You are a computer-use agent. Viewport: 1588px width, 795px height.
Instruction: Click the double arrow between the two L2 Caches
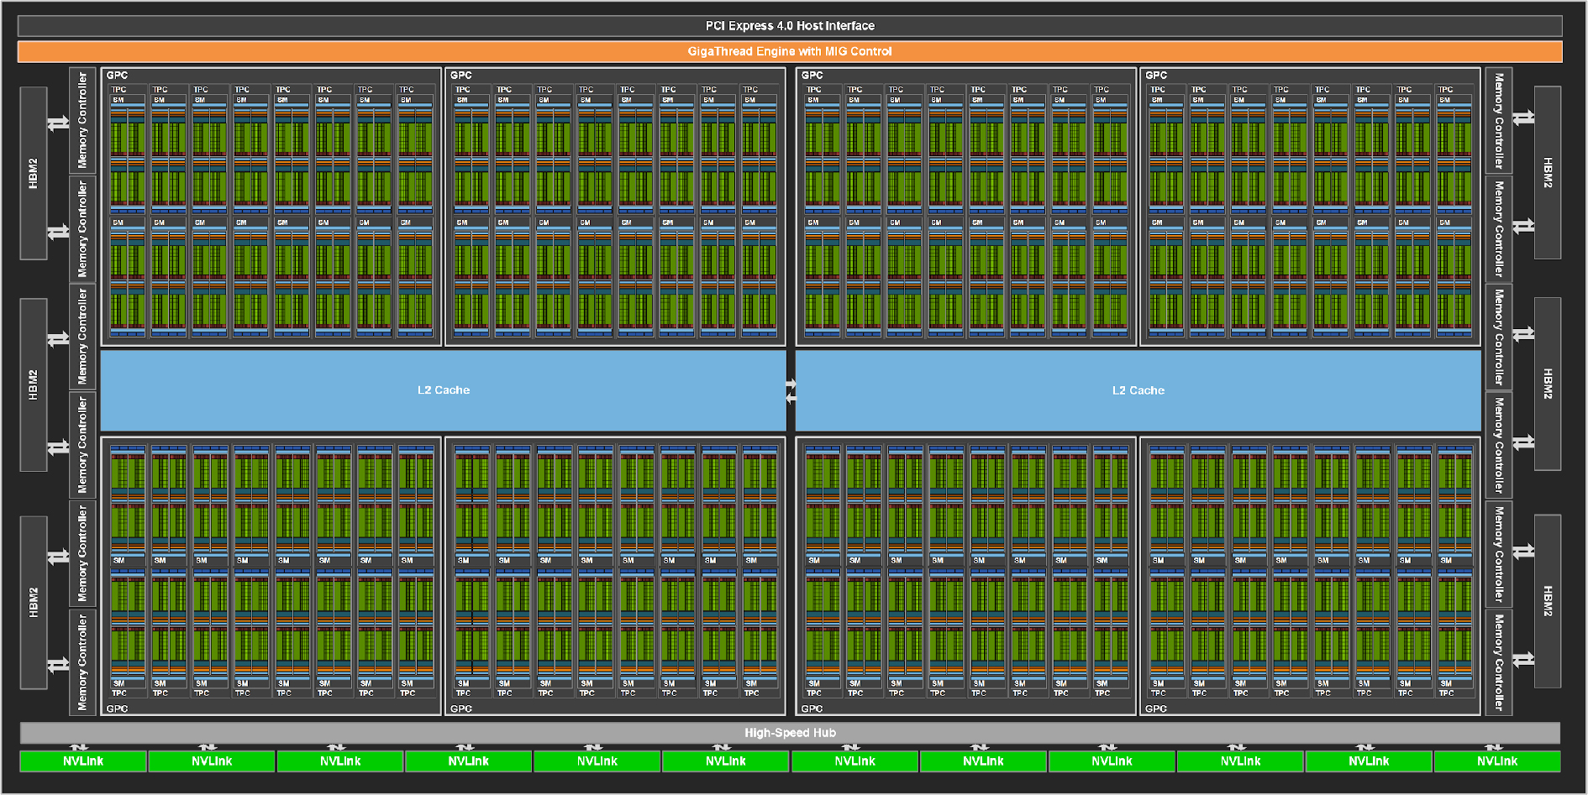791,391
